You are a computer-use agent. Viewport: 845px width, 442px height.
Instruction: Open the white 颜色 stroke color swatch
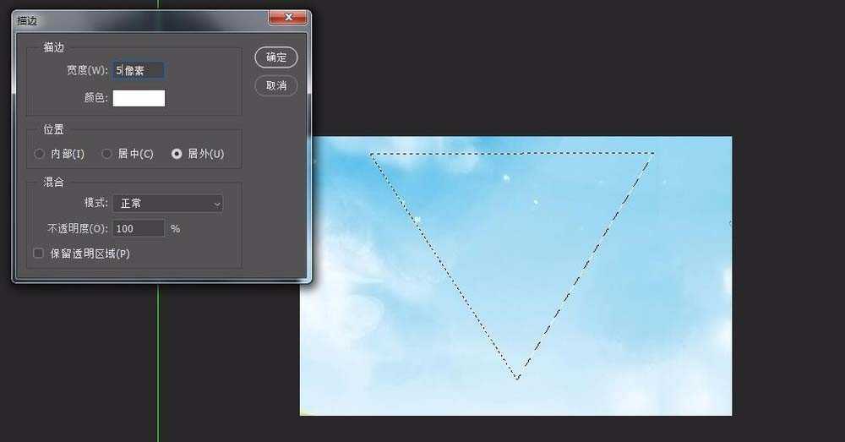139,98
